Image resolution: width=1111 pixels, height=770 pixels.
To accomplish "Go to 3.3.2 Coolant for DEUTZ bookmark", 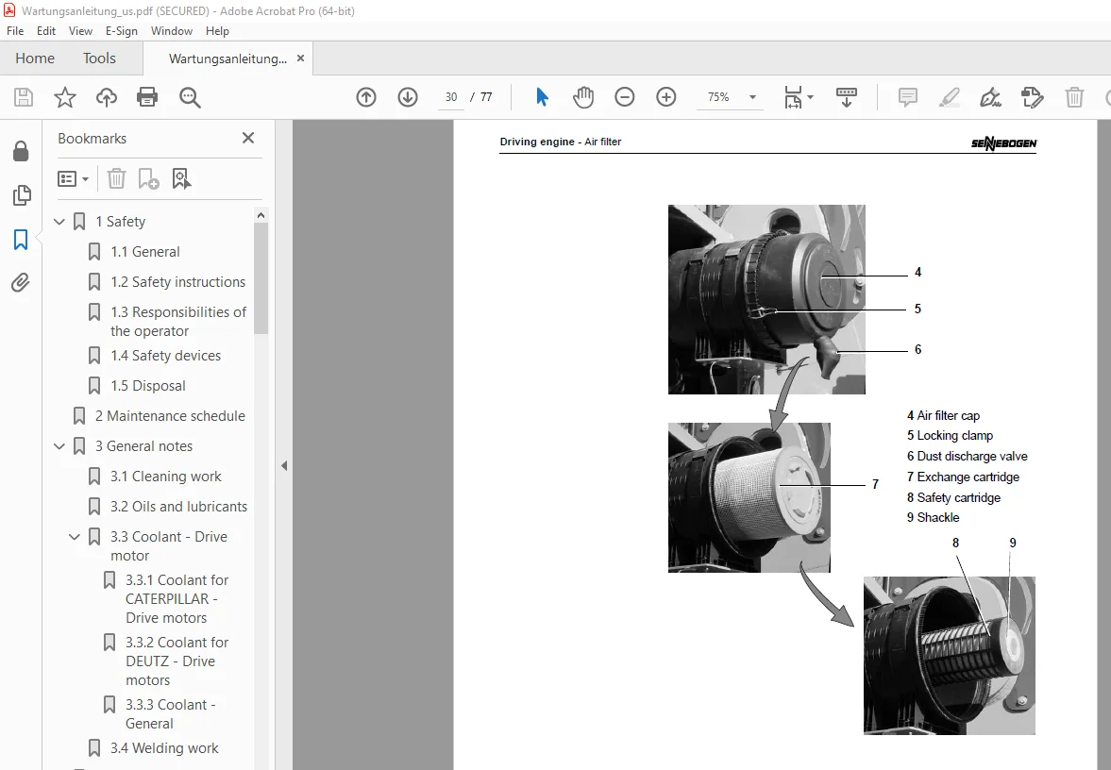I will 177,661.
